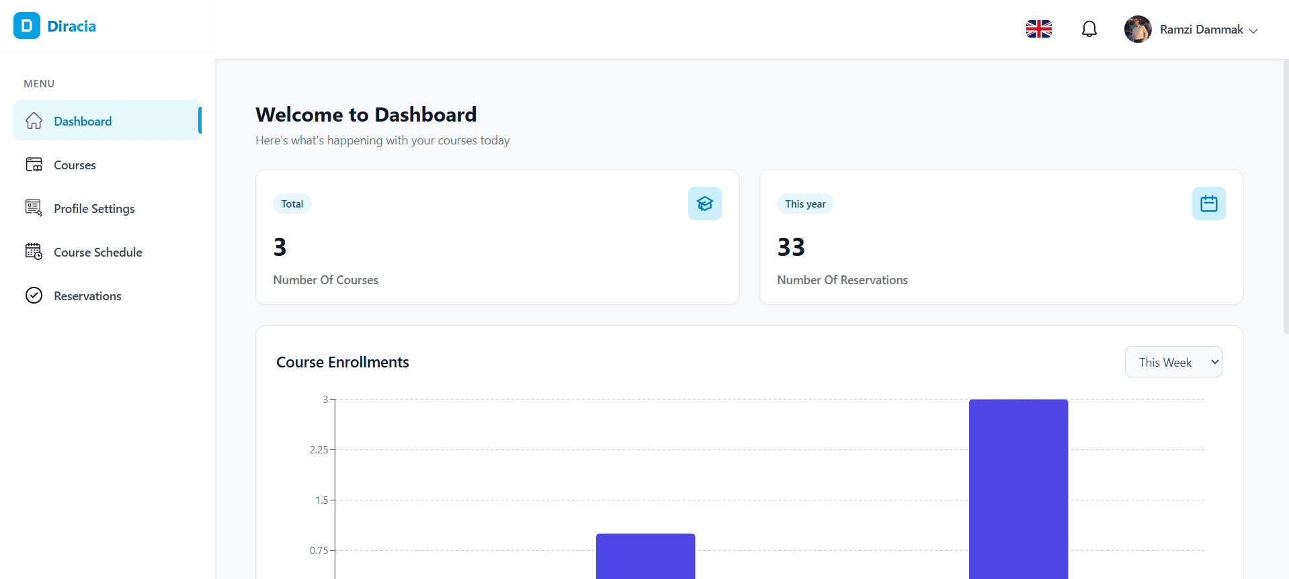This screenshot has width=1289, height=579.
Task: Select the UK flag language icon
Action: click(x=1038, y=29)
